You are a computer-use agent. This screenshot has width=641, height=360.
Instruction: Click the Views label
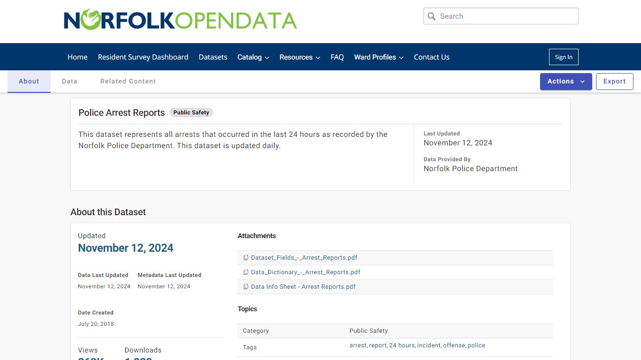88,350
